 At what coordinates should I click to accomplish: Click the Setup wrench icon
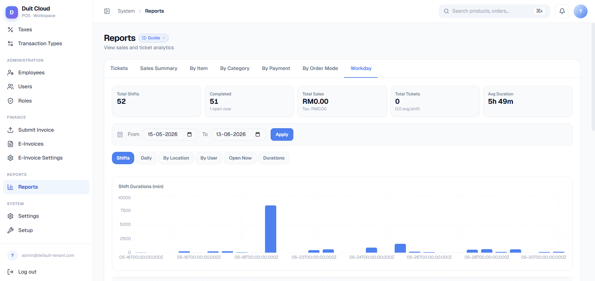(x=11, y=230)
